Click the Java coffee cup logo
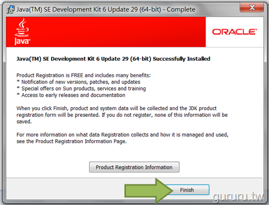 pyautogui.click(x=22, y=32)
